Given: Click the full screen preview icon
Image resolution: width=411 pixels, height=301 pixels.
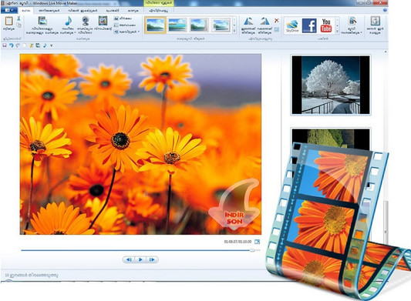Looking at the screenshot, I should (x=257, y=242).
